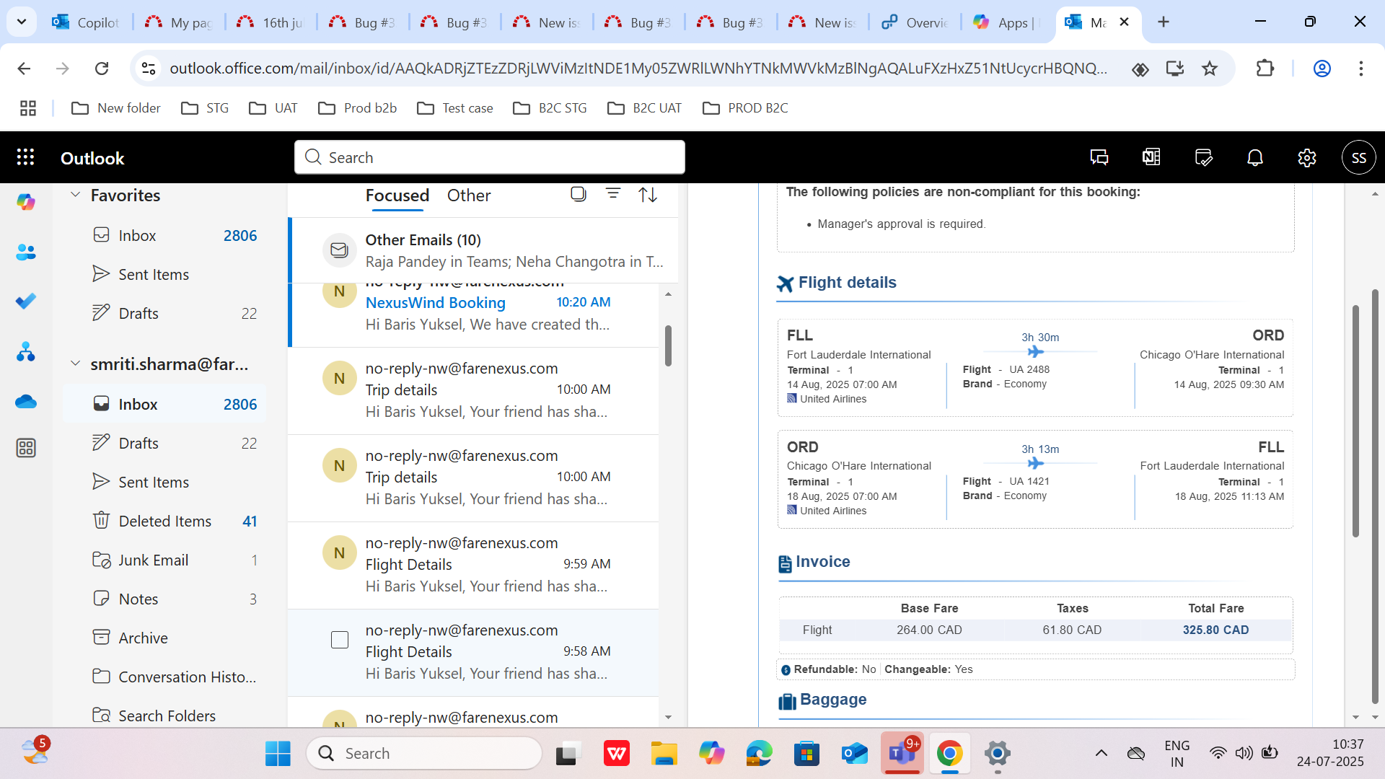This screenshot has height=779, width=1385.
Task: Go back in browser history
Action: (x=24, y=69)
